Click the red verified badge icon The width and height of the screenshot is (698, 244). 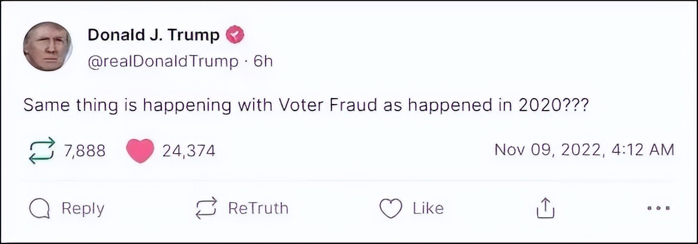coord(234,35)
